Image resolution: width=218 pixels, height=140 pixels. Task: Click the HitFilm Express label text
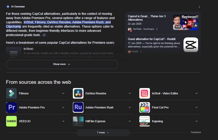95,121
